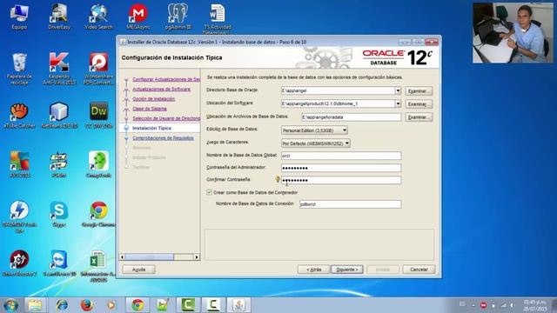Select the Papelera de reciclaje icon
The width and height of the screenshot is (557, 313).
19,69
